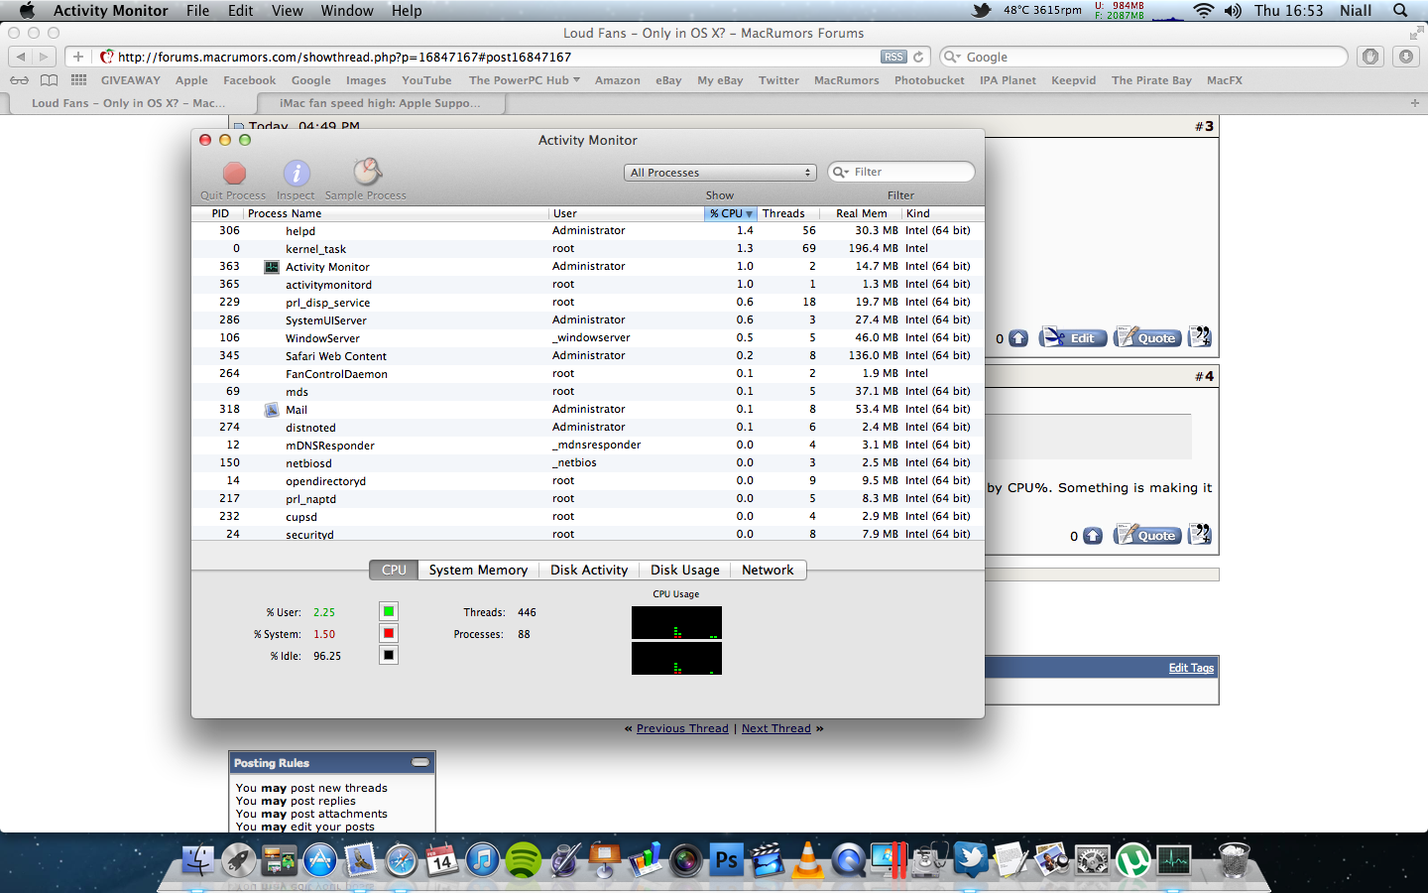
Task: Open the Apple menu
Action: click(x=27, y=10)
